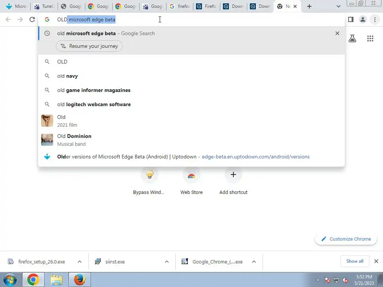The width and height of the screenshot is (383, 287).
Task: Open the Chrome profile avatar
Action: 363,19
